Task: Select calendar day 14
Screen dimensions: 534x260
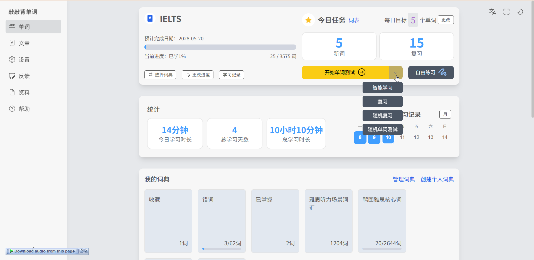Action: click(x=445, y=137)
